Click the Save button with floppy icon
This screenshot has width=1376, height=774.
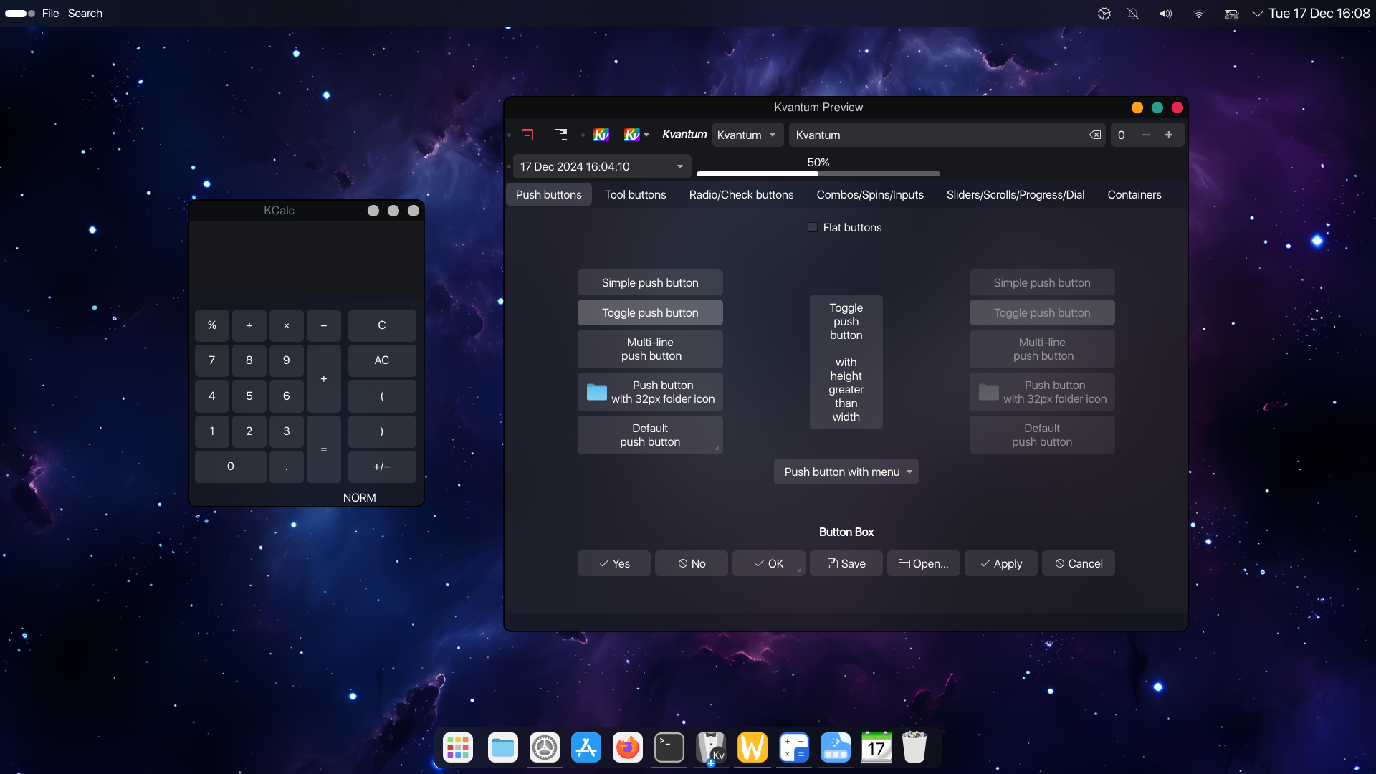(x=846, y=563)
